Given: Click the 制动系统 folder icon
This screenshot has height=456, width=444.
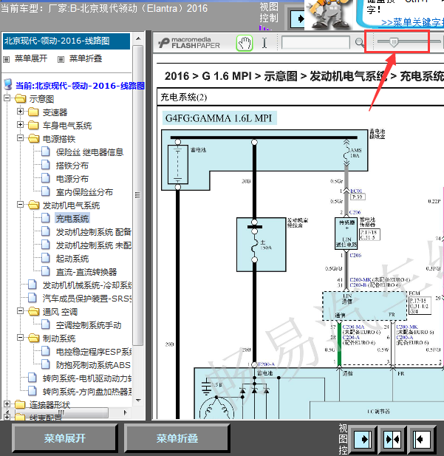Looking at the screenshot, I should coord(33,338).
